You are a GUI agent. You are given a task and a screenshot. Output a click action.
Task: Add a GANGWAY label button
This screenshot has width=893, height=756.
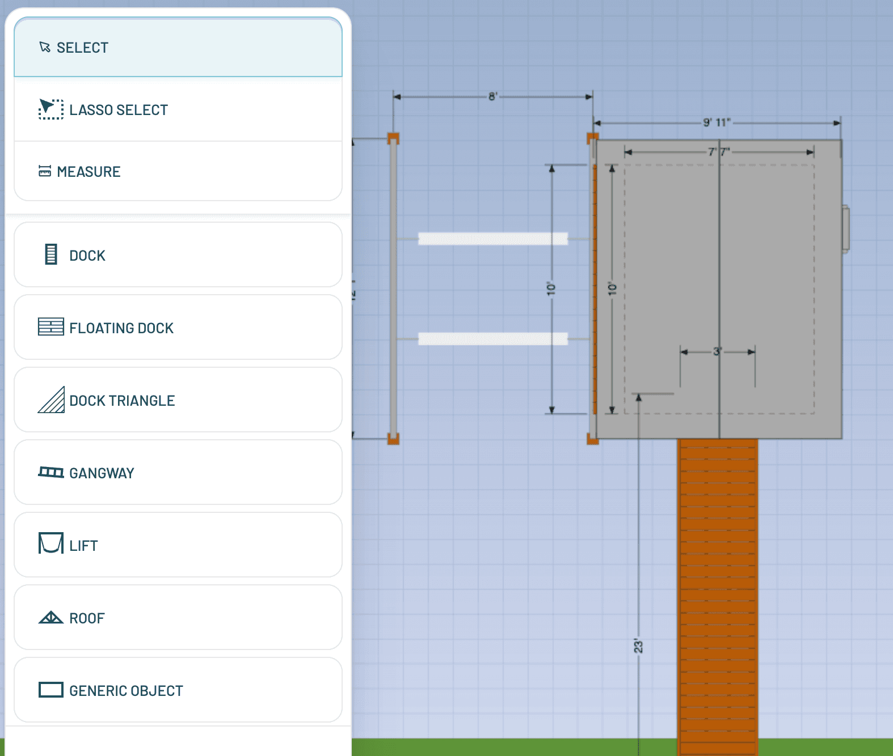click(x=102, y=473)
